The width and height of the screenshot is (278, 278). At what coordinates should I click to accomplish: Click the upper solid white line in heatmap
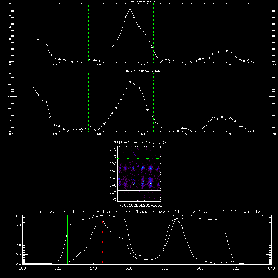point(139,157)
